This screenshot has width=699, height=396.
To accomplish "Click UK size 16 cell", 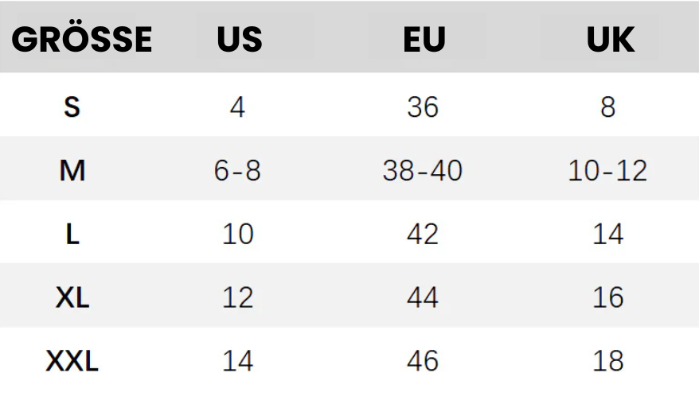I will click(608, 297).
